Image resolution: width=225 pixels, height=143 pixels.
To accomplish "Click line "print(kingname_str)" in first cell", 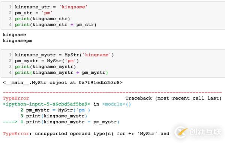I will (42, 19).
